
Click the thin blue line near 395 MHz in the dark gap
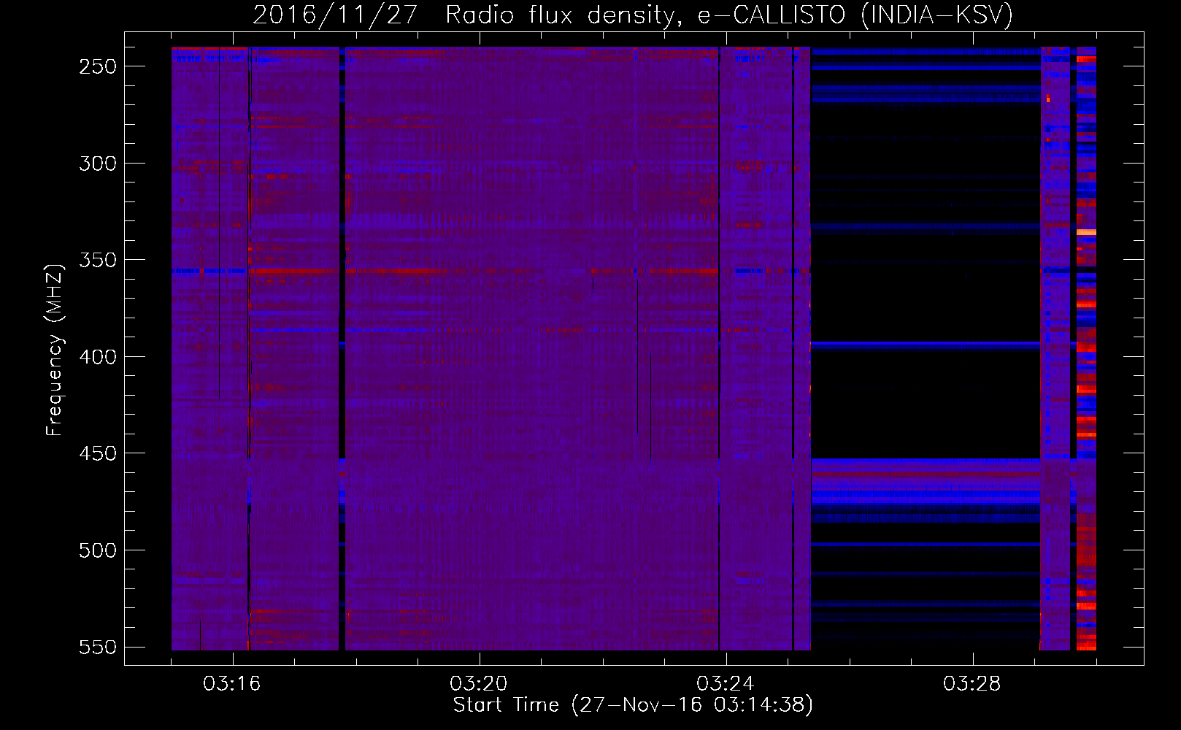tap(926, 344)
